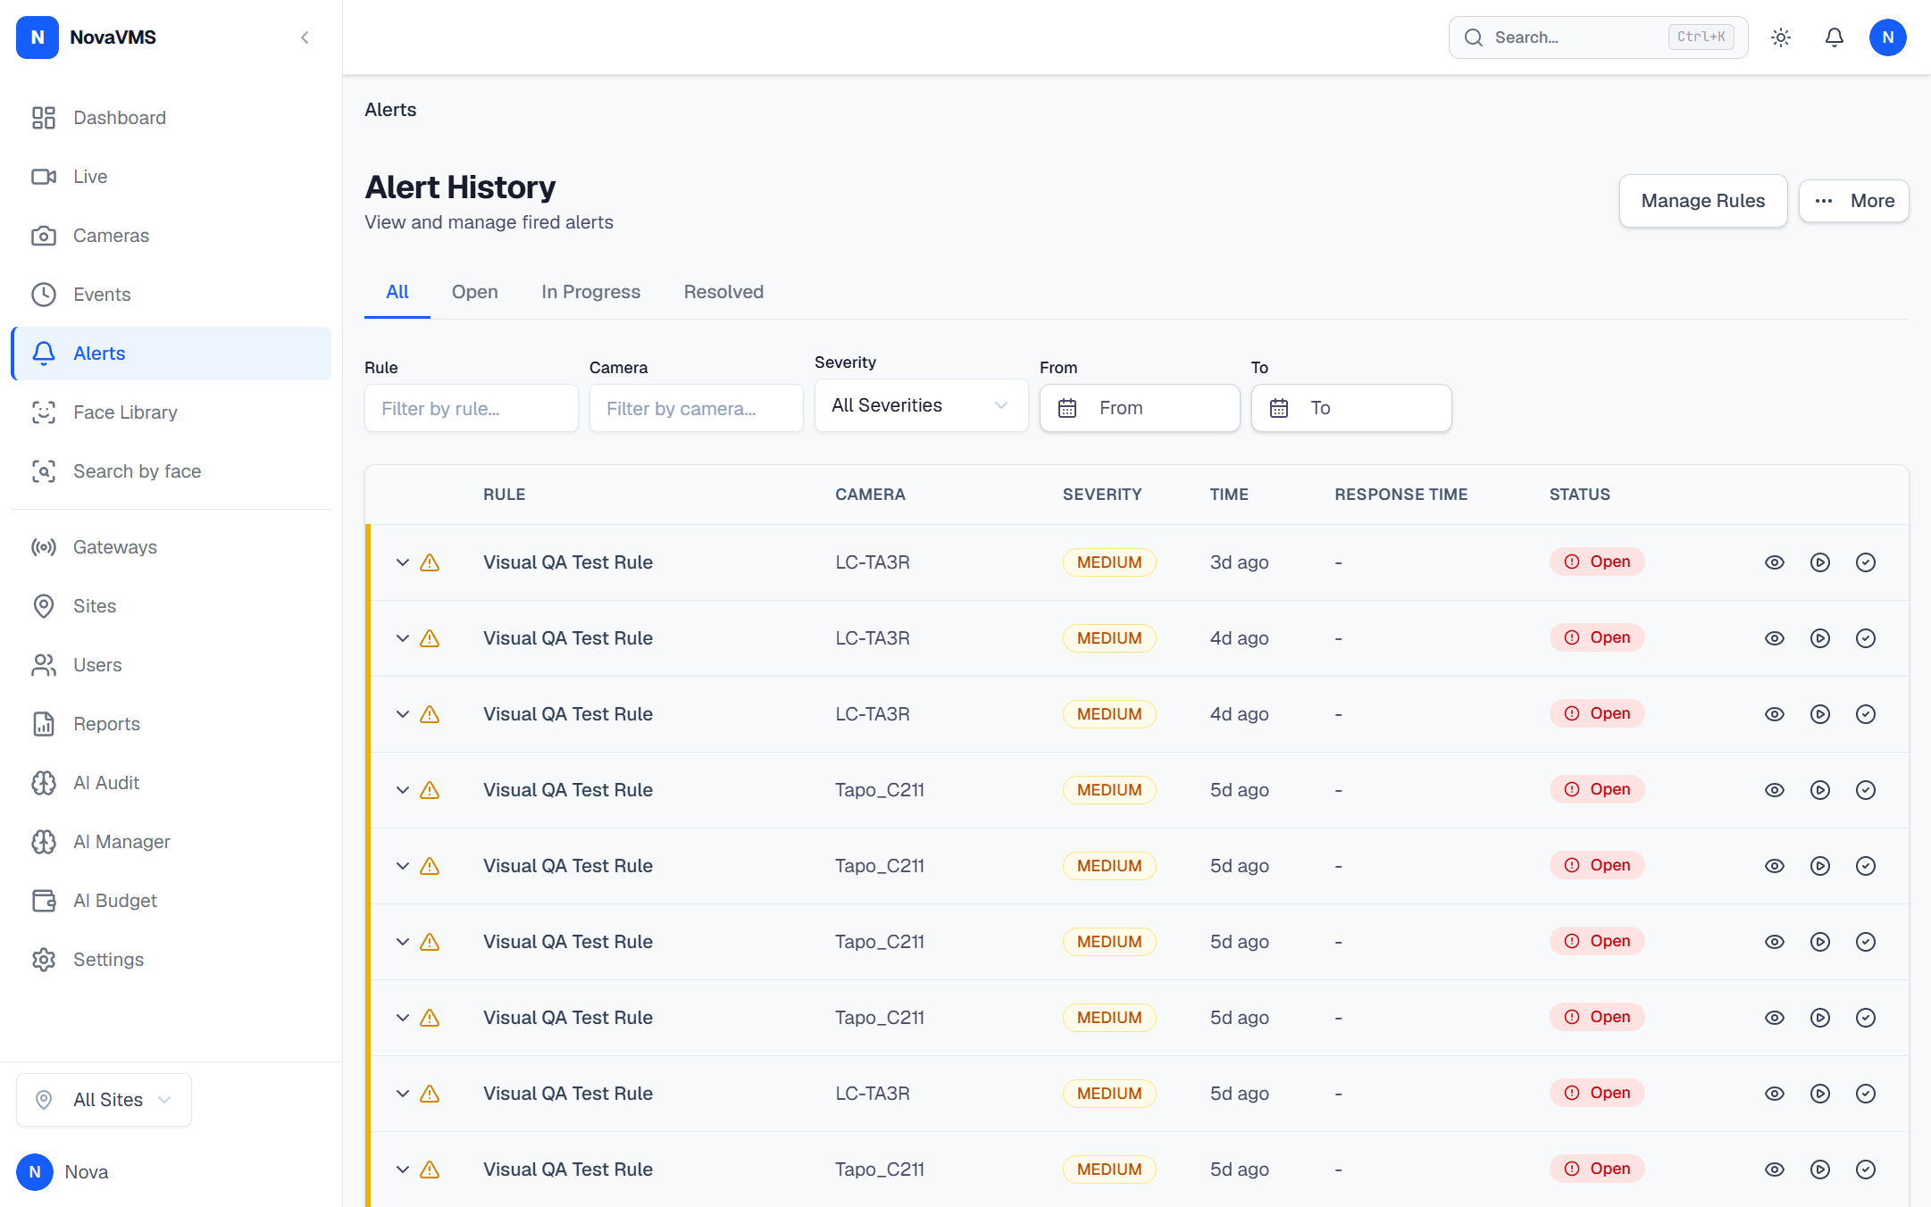
Task: Open the All Sites selector
Action: point(104,1100)
